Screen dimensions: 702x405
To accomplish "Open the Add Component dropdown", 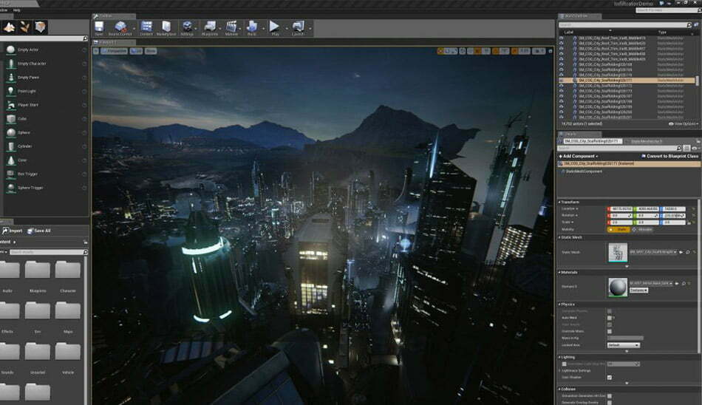I will [579, 157].
